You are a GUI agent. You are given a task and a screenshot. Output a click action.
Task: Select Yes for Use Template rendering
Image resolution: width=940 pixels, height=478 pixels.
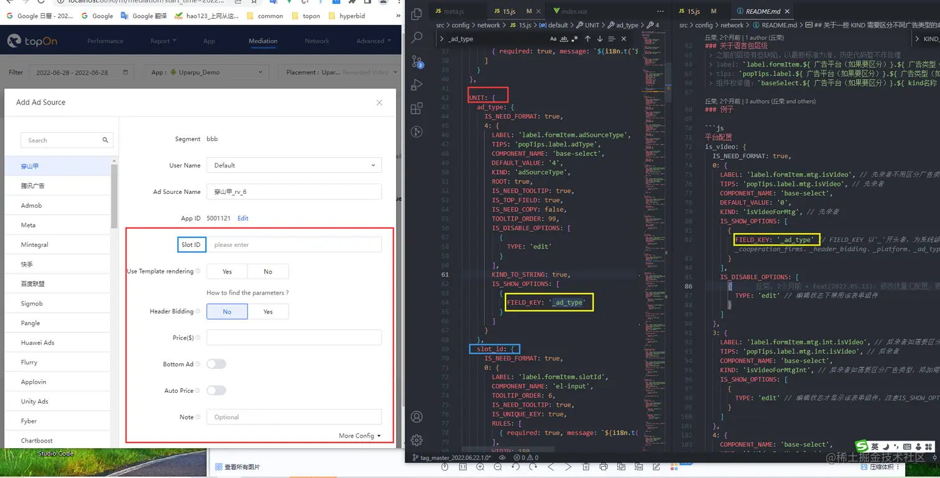pos(227,272)
